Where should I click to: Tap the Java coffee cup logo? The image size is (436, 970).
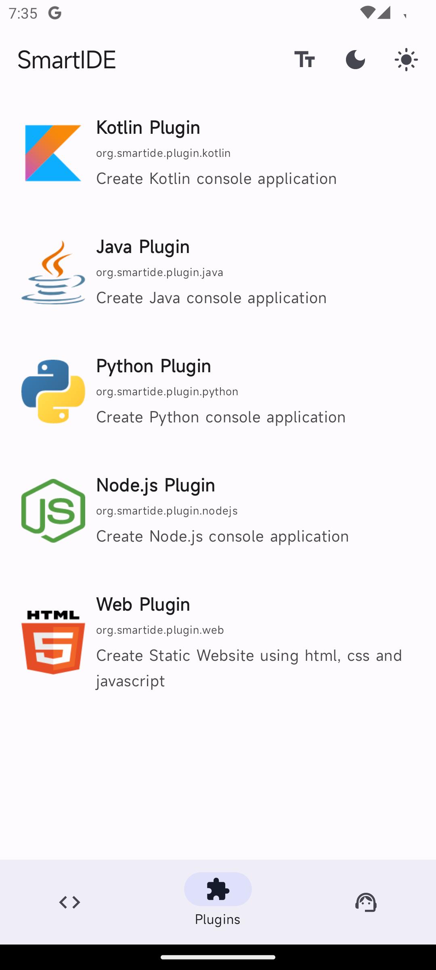53,272
